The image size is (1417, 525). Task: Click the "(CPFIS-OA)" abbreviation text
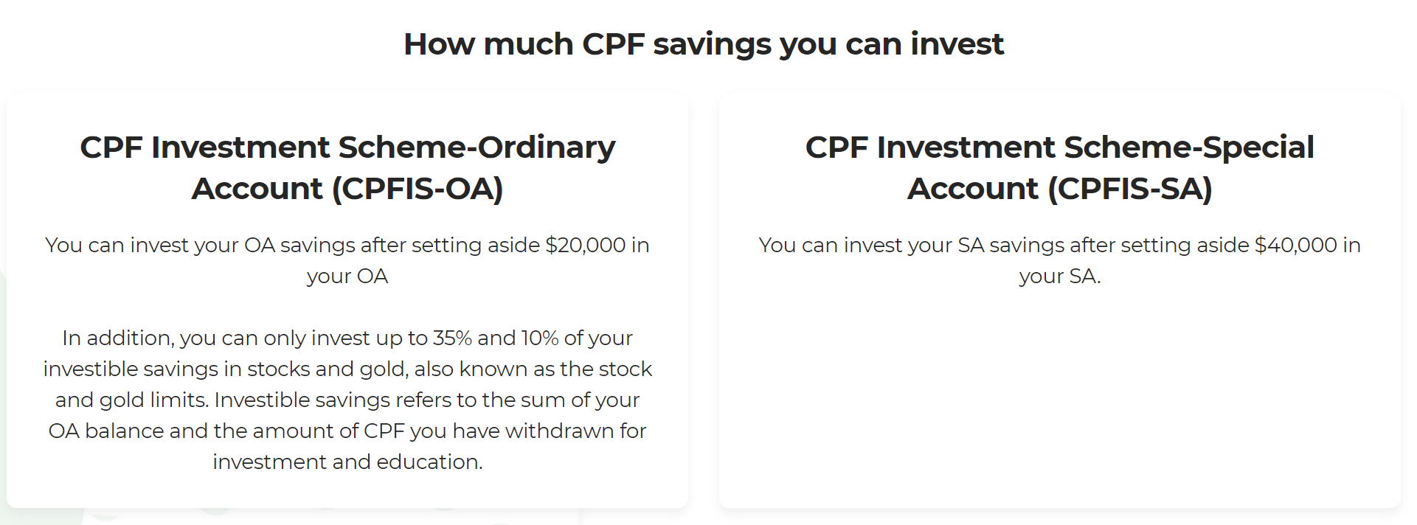pos(418,189)
